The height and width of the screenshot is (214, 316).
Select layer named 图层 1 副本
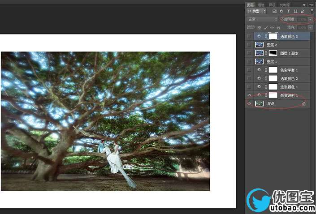click(x=289, y=53)
